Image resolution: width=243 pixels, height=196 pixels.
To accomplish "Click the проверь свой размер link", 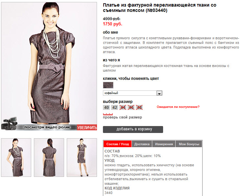I will 122,117.
